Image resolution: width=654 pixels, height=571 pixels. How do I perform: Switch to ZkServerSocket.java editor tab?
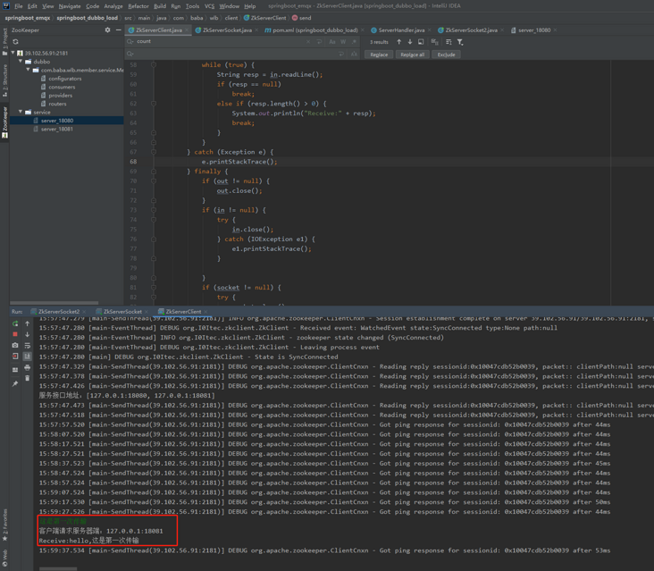227,30
